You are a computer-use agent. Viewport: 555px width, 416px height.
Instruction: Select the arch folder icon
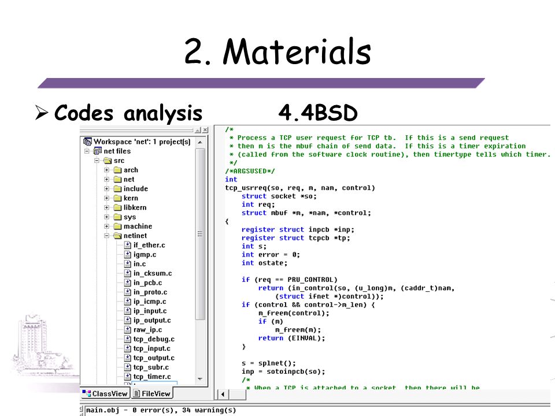117,170
